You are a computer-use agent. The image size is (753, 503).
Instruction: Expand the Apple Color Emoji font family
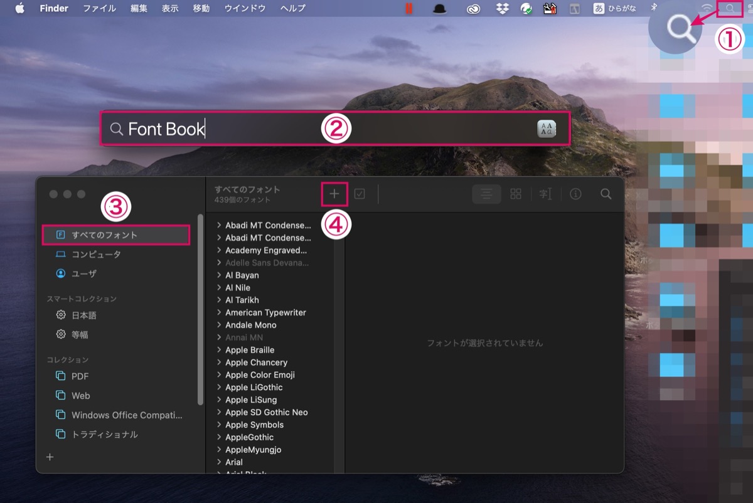(218, 375)
